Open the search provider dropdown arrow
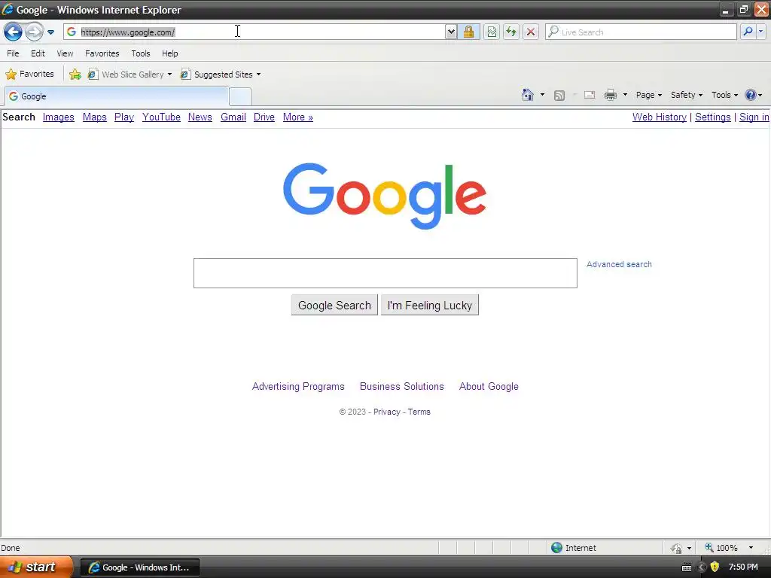This screenshot has height=578, width=771. [760, 32]
